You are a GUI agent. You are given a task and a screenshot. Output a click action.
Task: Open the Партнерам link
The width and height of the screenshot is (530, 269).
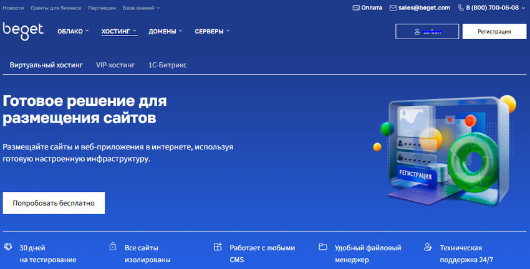102,7
